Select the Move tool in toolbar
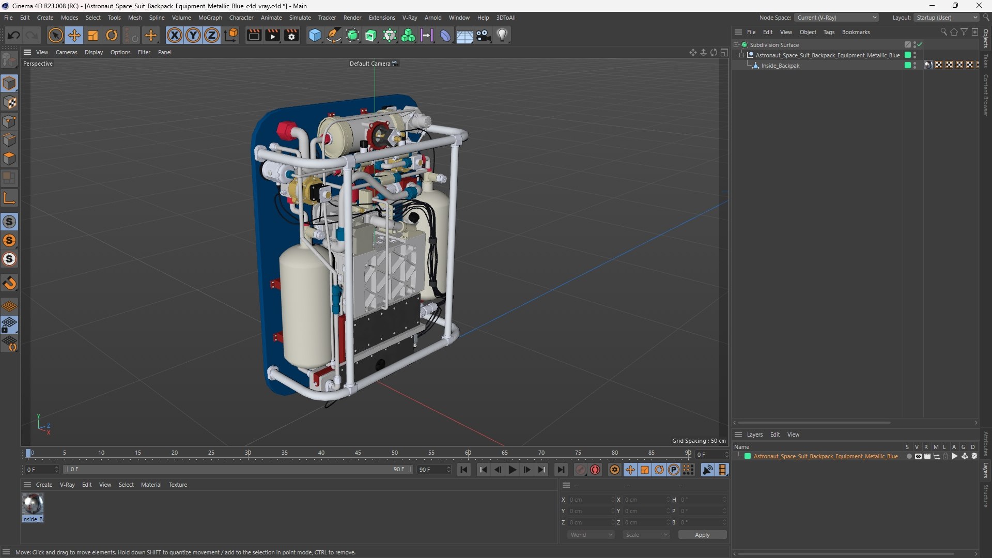The height and width of the screenshot is (558, 992). coord(74,35)
